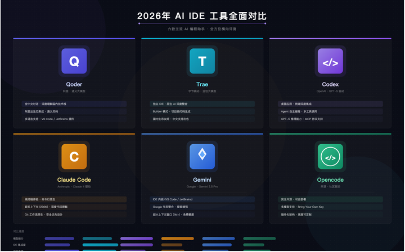Click the '2026年 AI IDE 工具全面对比' heading
The image size is (405, 252).
pyautogui.click(x=202, y=16)
